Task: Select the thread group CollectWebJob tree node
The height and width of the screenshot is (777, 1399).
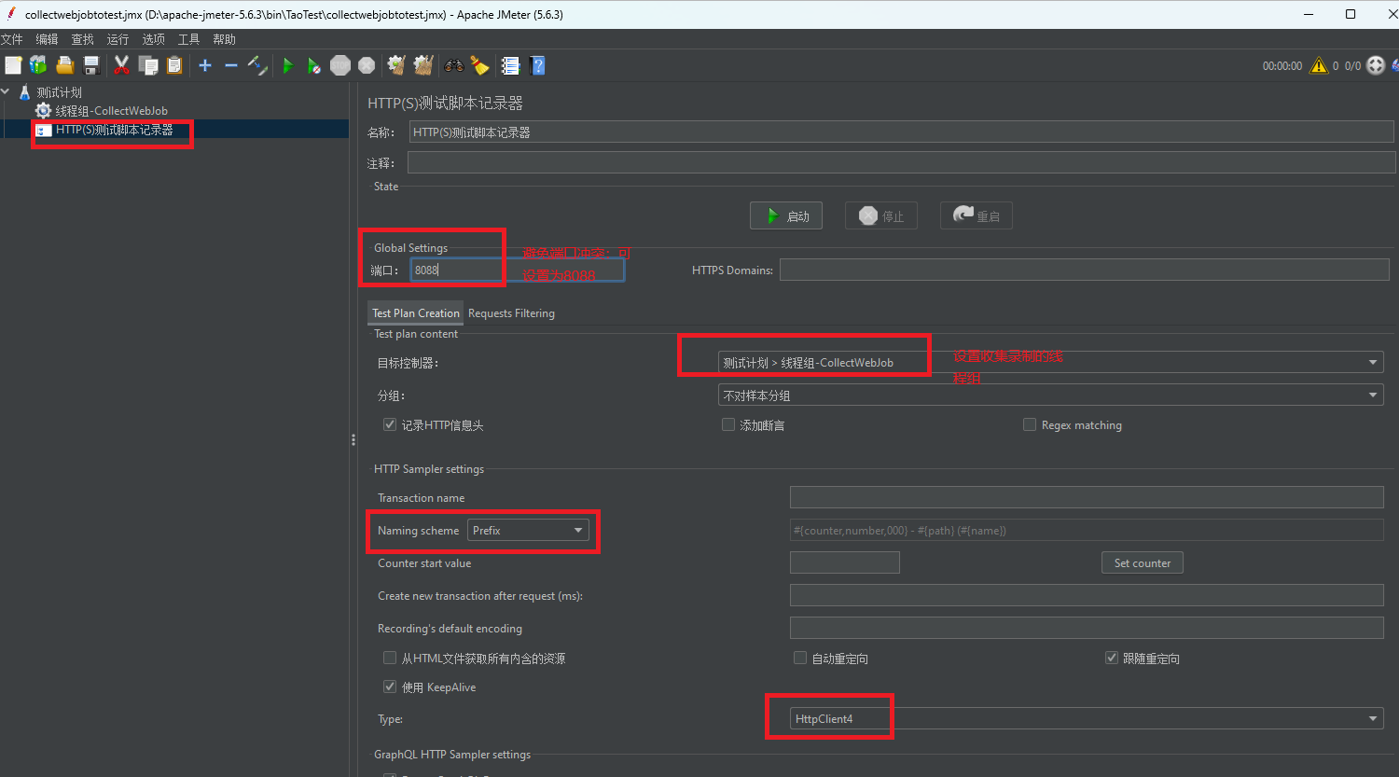Action: 111,111
